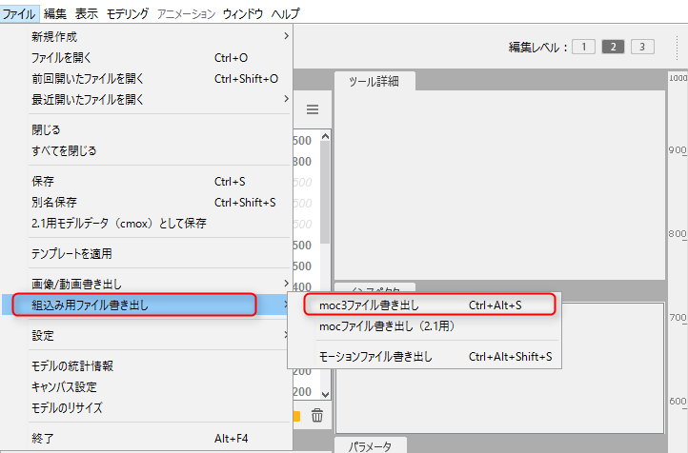Viewport: 688px width, 453px height.
Task: Open the panel hamburger menu icon
Action: (x=312, y=109)
